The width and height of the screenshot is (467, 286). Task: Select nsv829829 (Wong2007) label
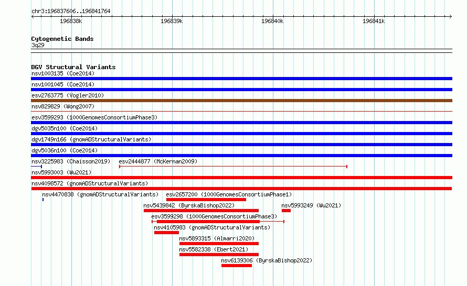[x=63, y=106]
